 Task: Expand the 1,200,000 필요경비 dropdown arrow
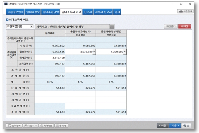click(x=125, y=52)
